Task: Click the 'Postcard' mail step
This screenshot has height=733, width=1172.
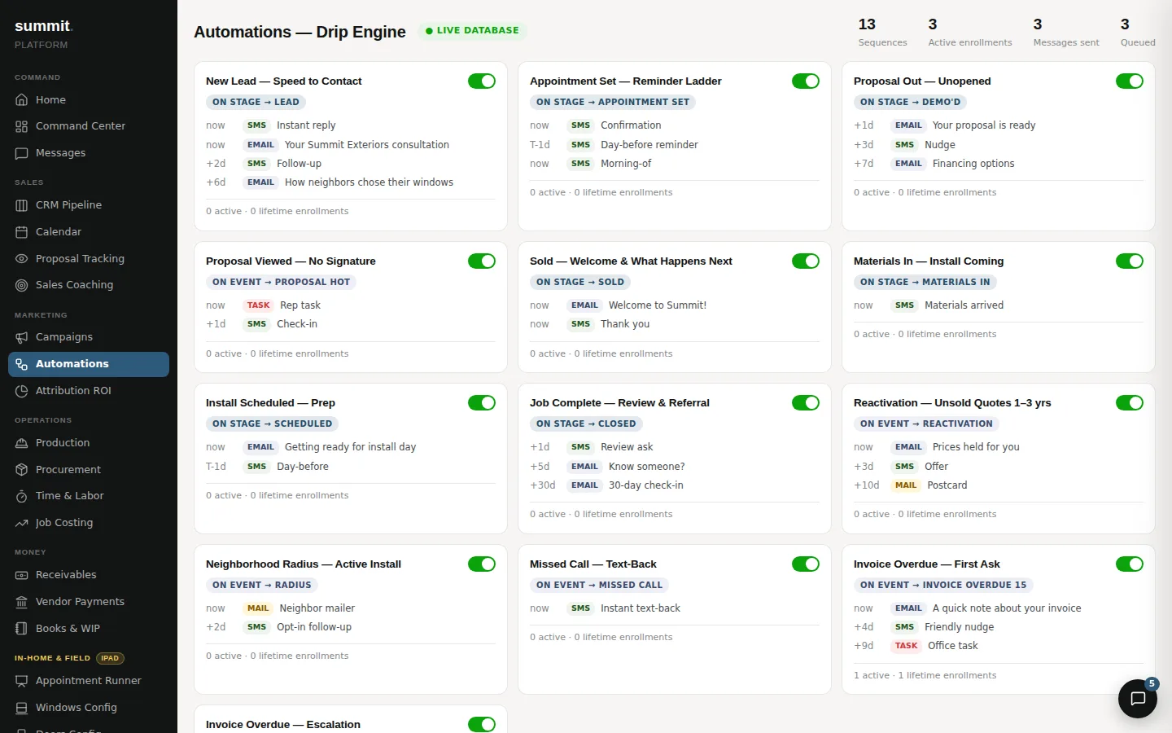Action: click(998, 485)
